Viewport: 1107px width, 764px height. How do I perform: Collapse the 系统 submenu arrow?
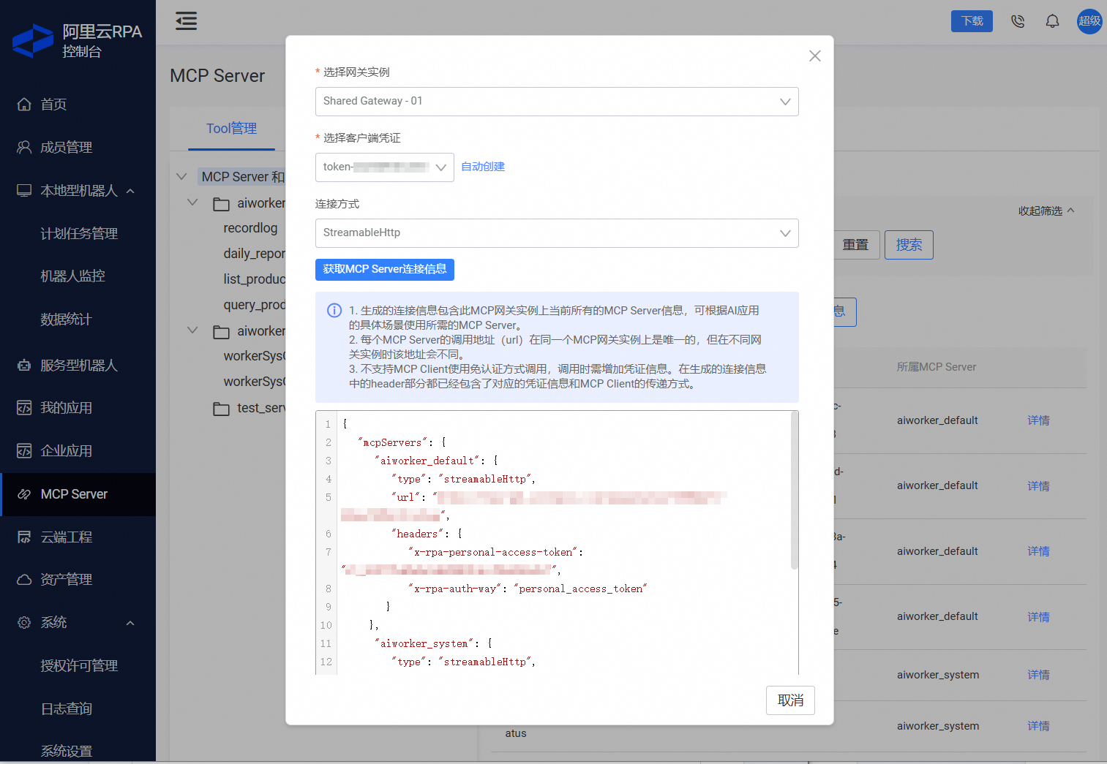pos(130,623)
